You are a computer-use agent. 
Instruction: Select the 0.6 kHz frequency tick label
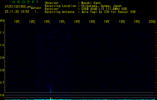click(x=2, y=95)
